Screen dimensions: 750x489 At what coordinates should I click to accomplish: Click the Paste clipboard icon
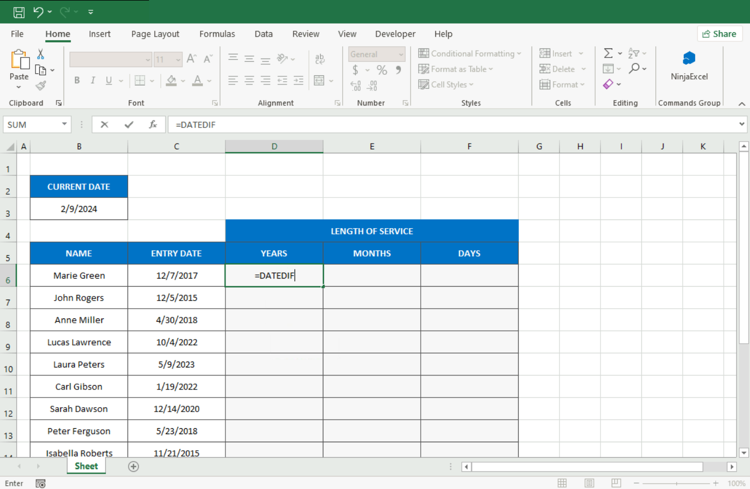[20, 60]
